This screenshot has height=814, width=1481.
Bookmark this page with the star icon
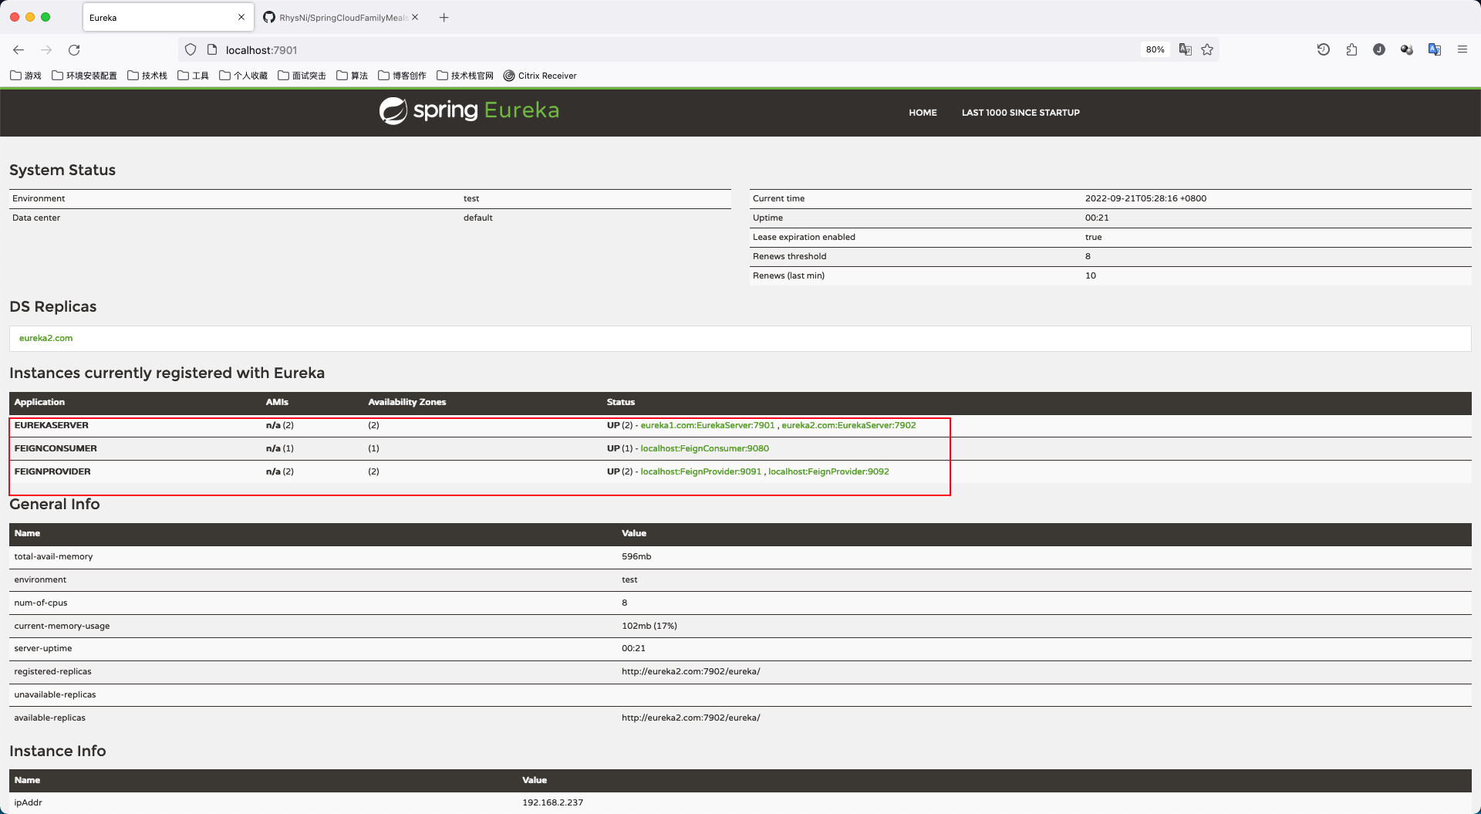[1207, 49]
